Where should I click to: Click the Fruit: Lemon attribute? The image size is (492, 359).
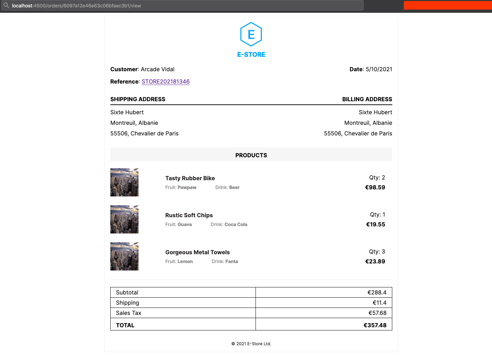pos(179,261)
